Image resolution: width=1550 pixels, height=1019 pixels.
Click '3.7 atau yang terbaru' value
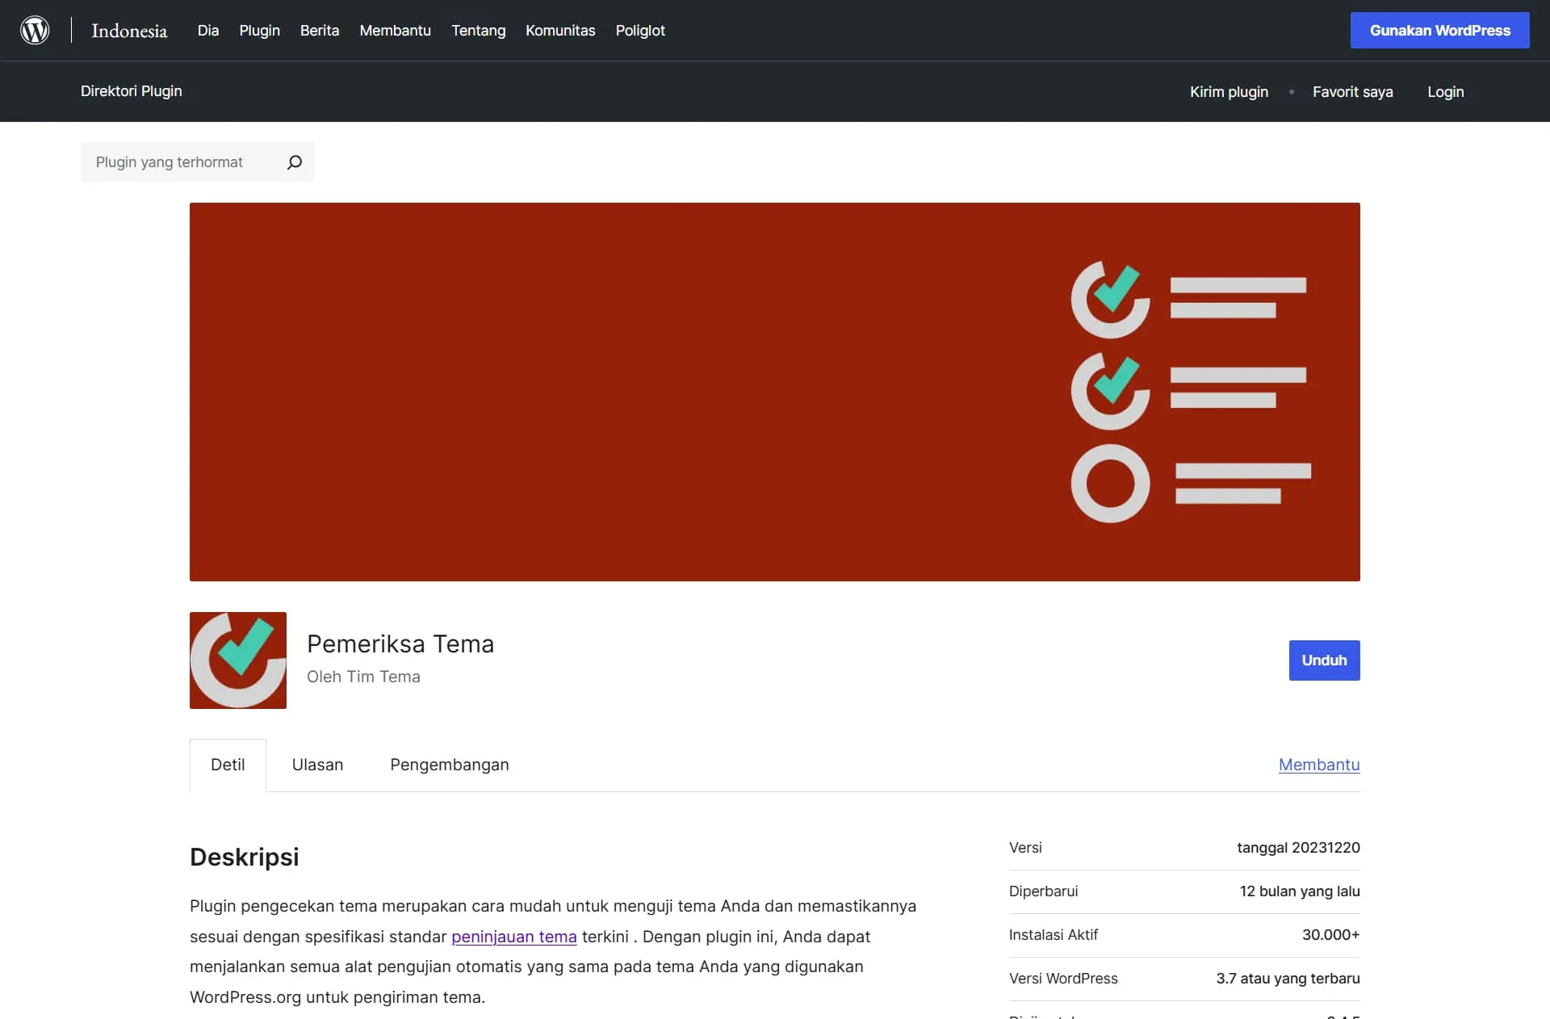tap(1288, 979)
